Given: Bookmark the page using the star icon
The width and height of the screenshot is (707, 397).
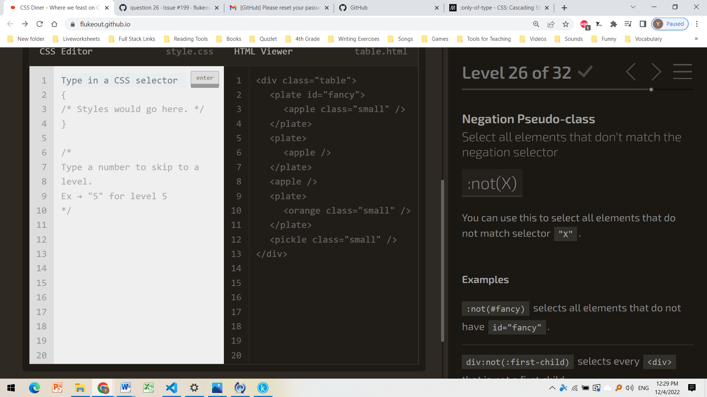Looking at the screenshot, I should coord(566,24).
